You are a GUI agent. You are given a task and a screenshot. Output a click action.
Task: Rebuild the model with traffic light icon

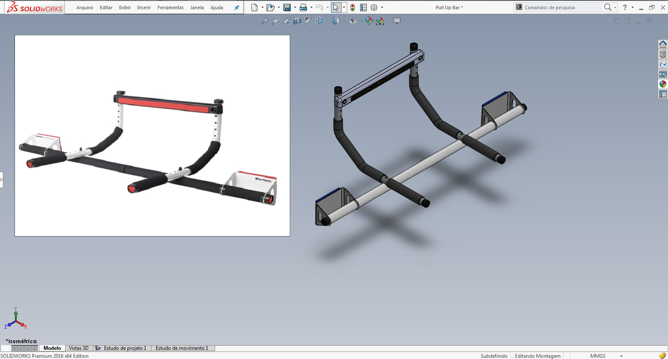click(x=353, y=8)
